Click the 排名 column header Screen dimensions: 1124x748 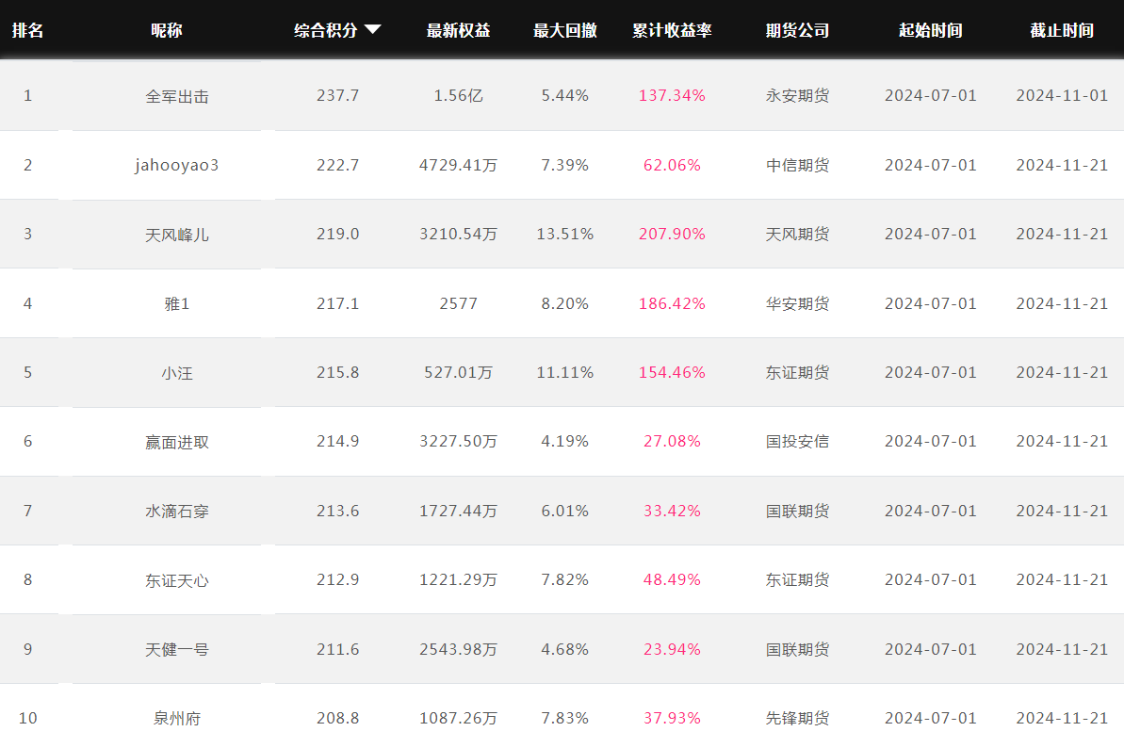pyautogui.click(x=28, y=30)
